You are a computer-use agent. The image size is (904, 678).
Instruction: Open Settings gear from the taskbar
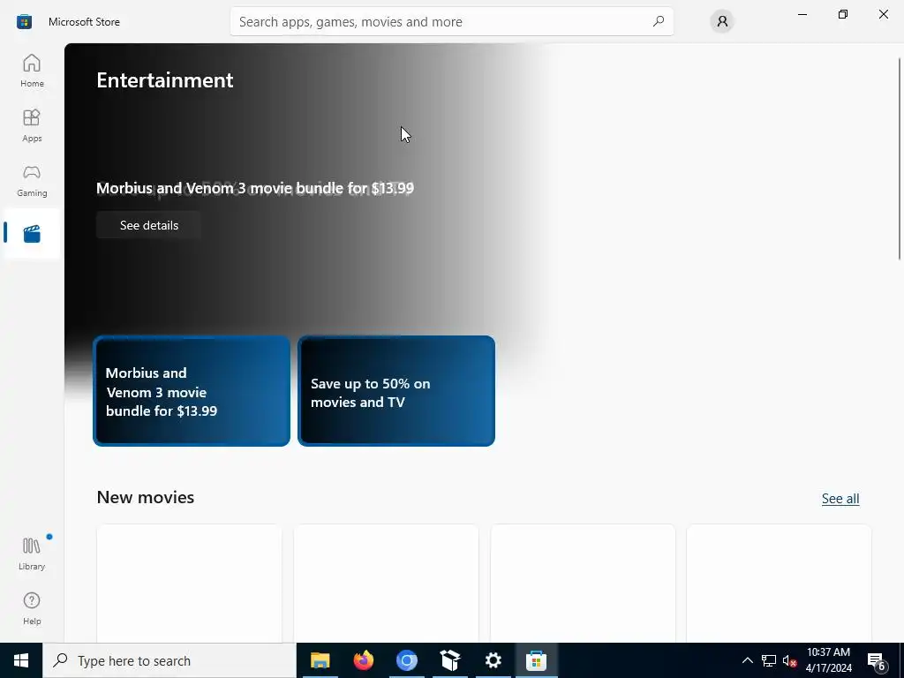pyautogui.click(x=493, y=660)
